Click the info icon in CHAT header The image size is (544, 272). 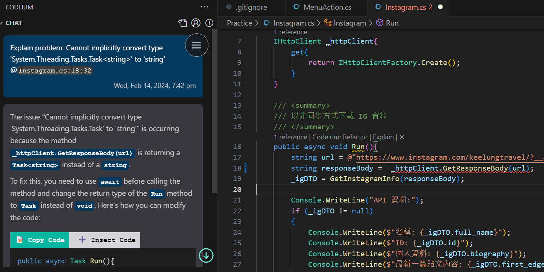tap(210, 23)
